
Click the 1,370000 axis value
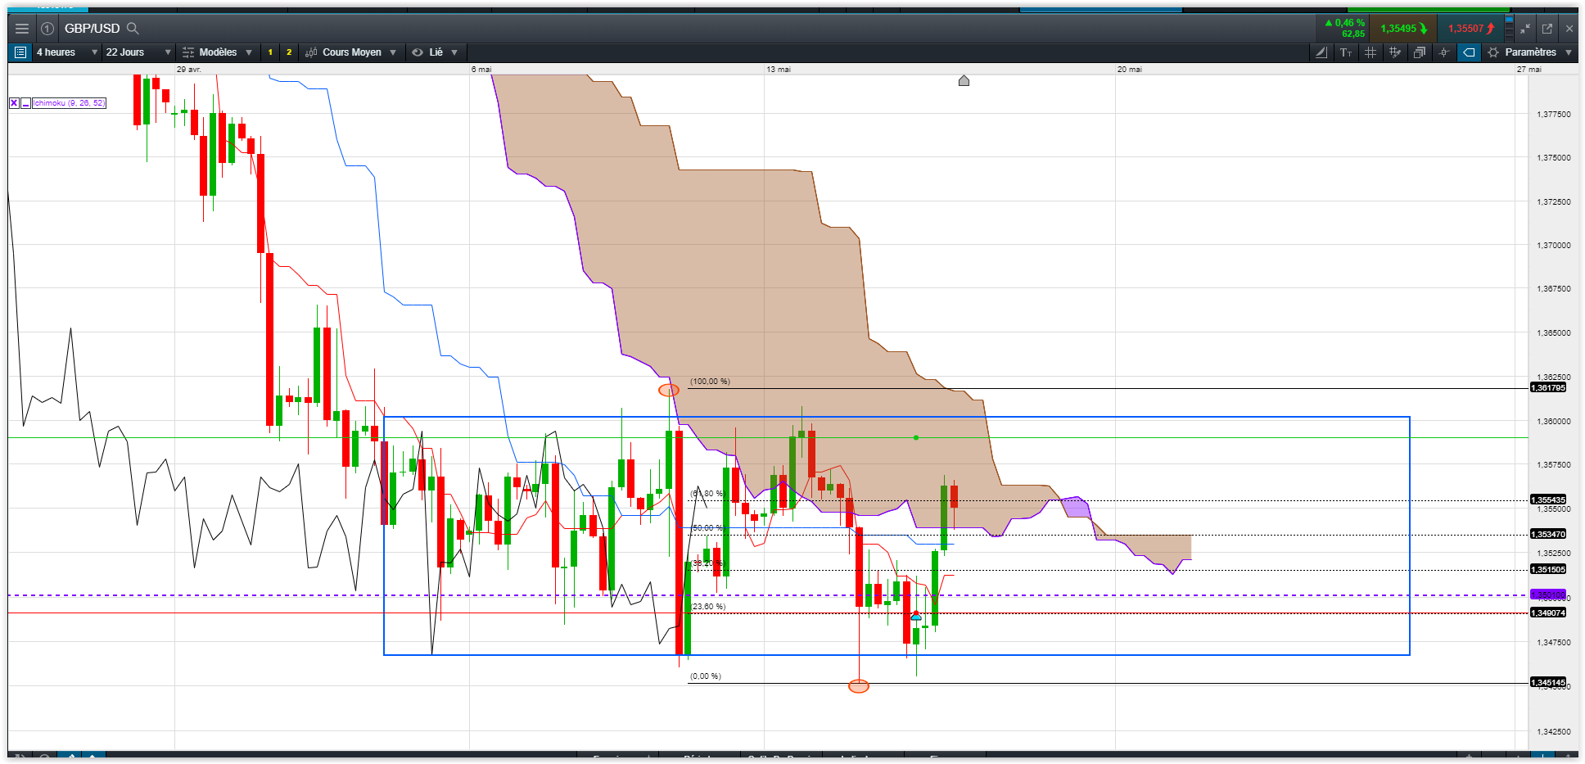[1554, 246]
